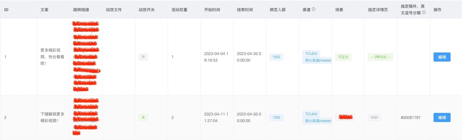The image size is (462, 140).
Task: Click the ID column header
Action: click(6, 10)
